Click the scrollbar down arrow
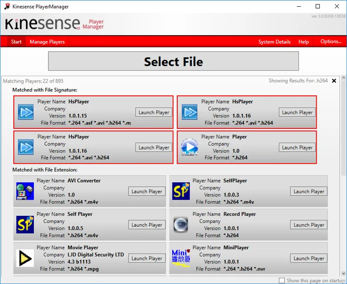This screenshot has width=347, height=284. pos(343,273)
